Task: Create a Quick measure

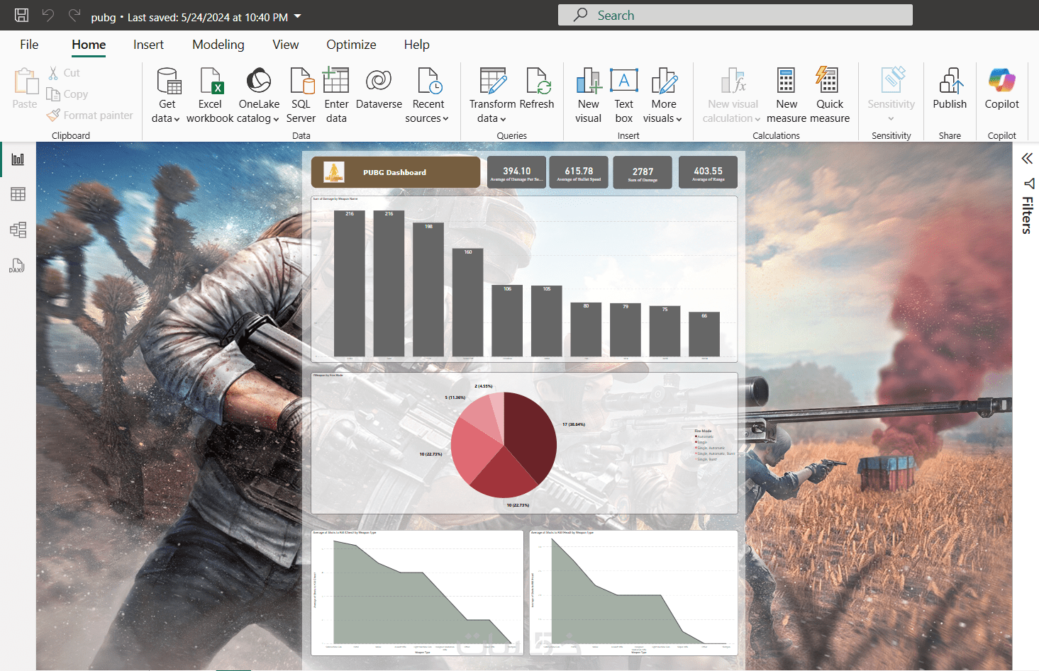Action: 830,96
